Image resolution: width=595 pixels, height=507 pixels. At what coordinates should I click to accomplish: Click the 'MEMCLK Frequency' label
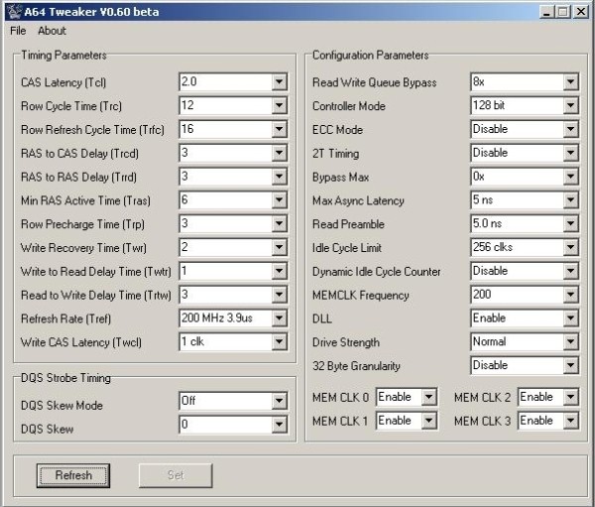tap(361, 295)
